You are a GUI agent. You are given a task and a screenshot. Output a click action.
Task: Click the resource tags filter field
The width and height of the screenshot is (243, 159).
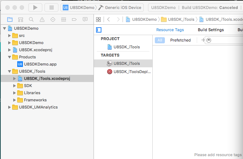pyautogui.click(x=225, y=40)
